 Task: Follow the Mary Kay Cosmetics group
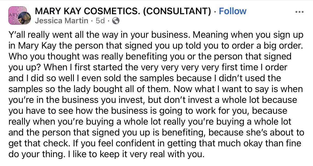(232, 11)
